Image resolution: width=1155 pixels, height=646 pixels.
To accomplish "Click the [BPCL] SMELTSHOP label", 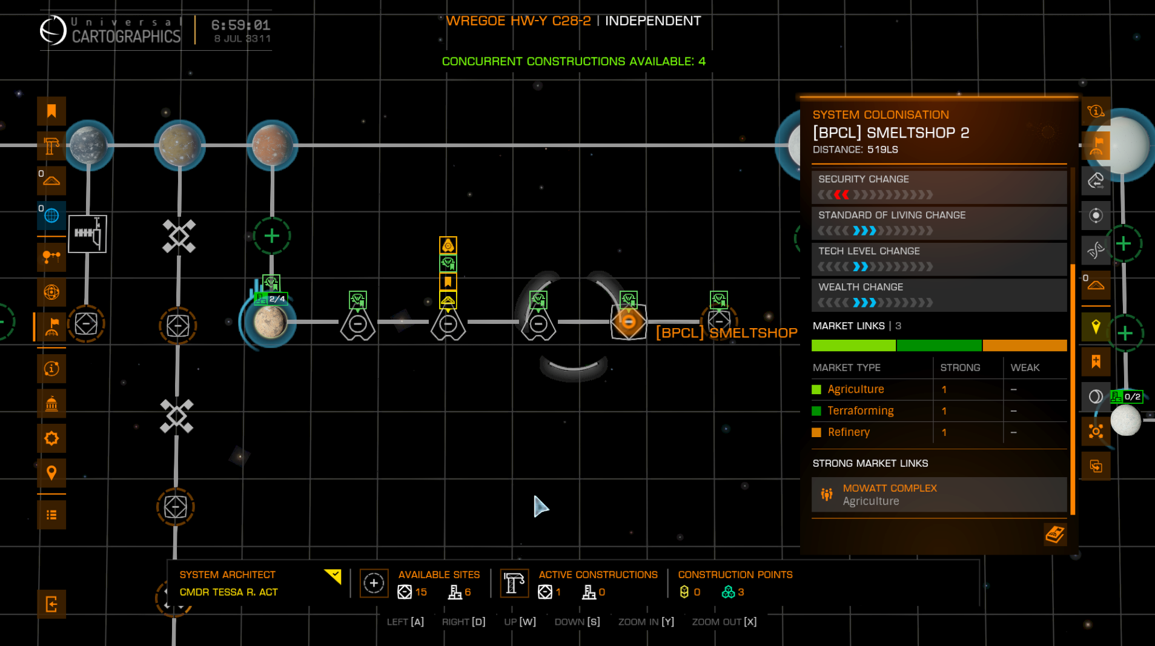I will tap(726, 333).
